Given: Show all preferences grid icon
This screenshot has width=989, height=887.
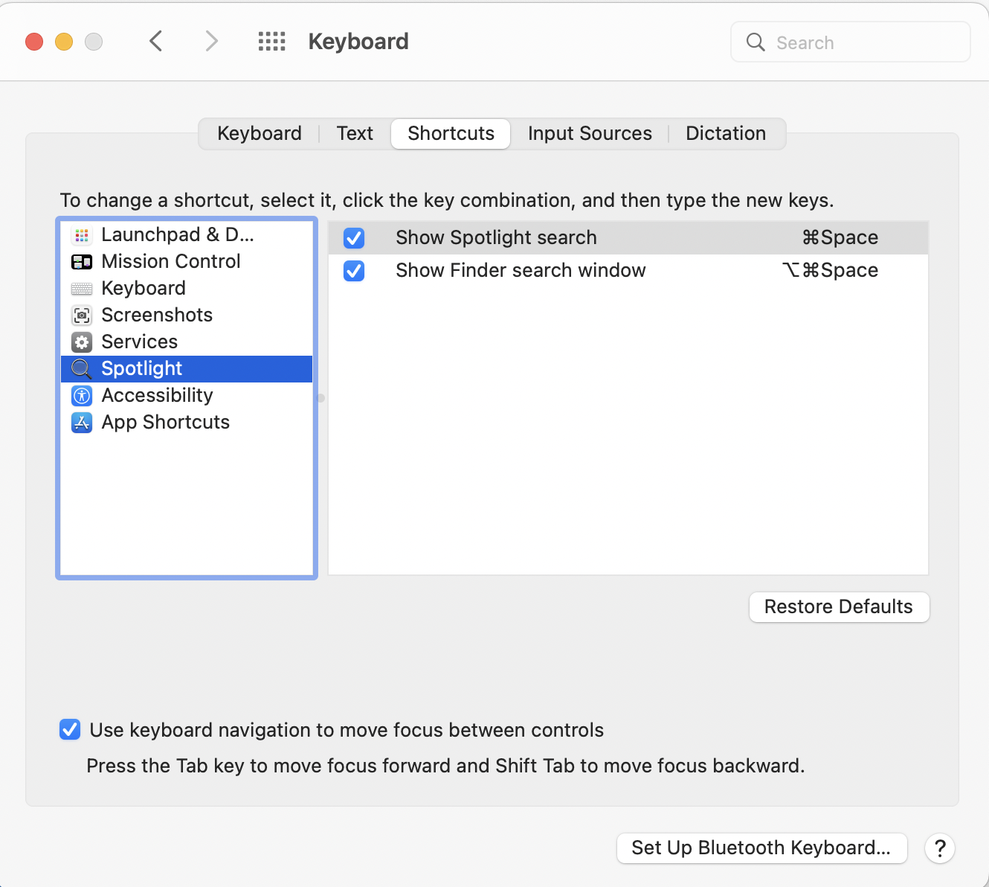Looking at the screenshot, I should coord(271,42).
